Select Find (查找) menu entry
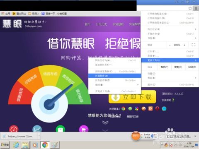The width and height of the screenshot is (199, 149). (170, 56)
